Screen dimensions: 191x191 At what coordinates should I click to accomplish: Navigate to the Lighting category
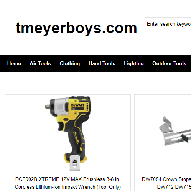134,64
